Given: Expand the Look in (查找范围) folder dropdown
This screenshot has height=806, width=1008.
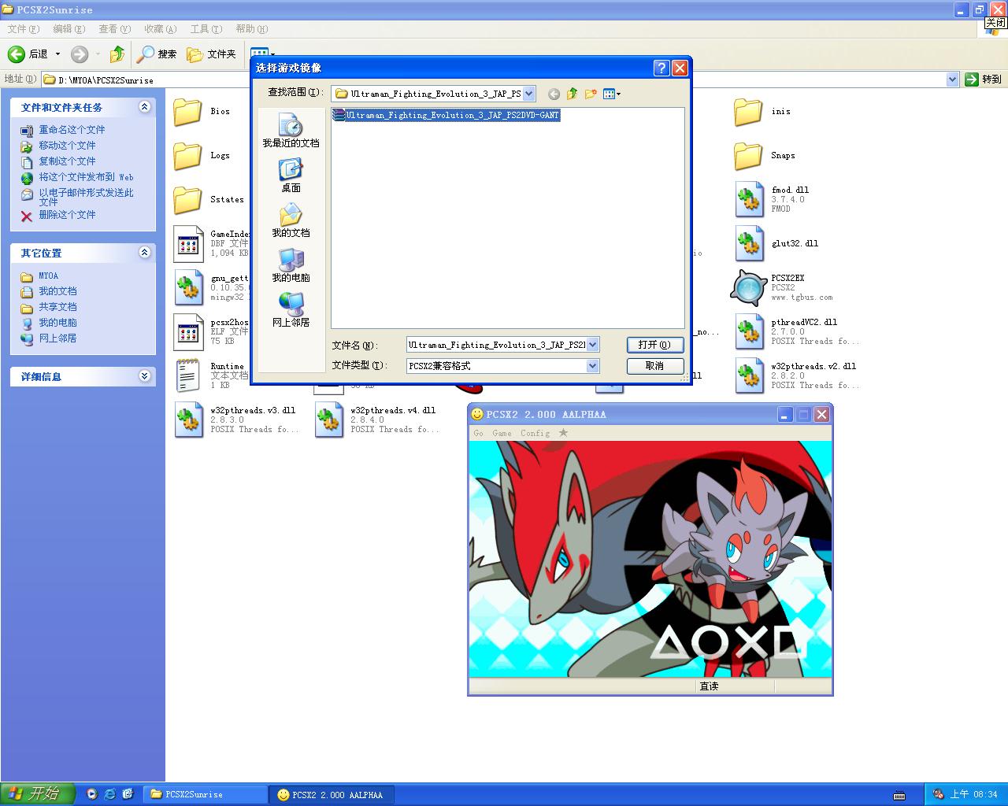Looking at the screenshot, I should click(x=528, y=94).
